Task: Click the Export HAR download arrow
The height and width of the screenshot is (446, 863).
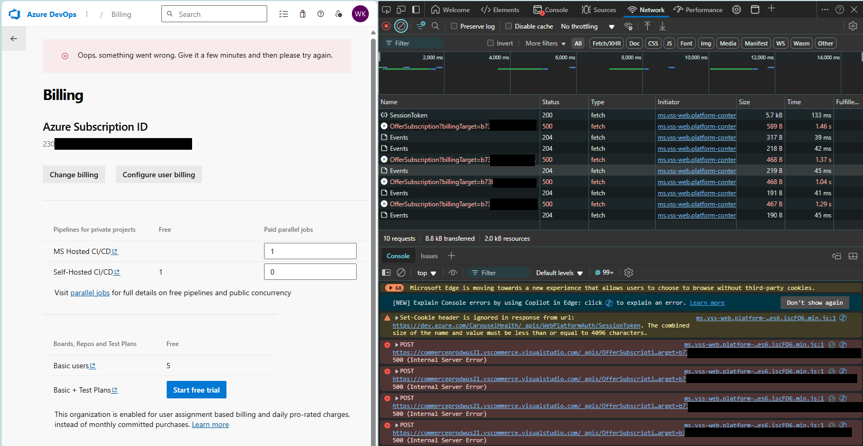Action: 662,26
